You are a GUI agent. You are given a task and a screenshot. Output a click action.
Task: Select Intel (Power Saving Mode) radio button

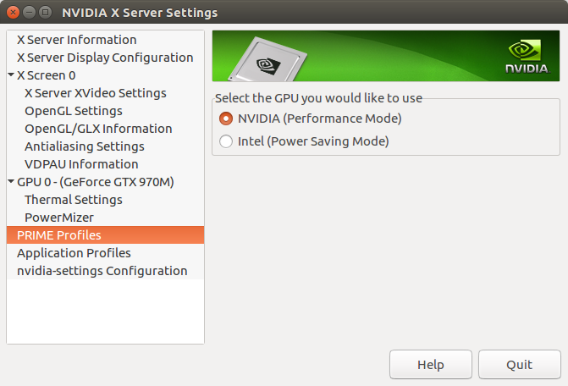tap(226, 141)
